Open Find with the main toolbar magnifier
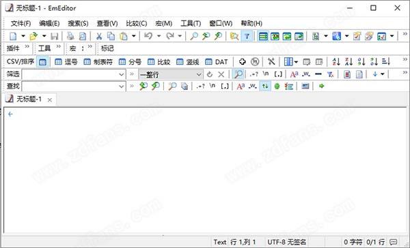Viewport: 410px width, 248px height. point(194,36)
